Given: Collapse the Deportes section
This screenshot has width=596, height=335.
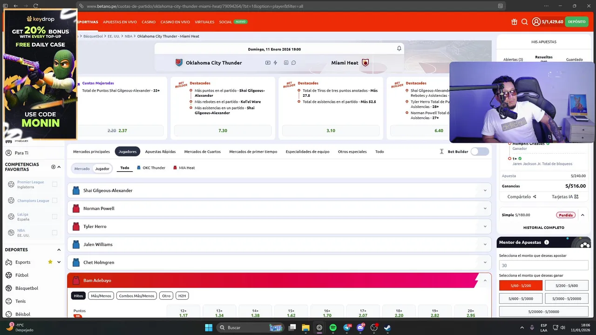Looking at the screenshot, I should coord(59,250).
